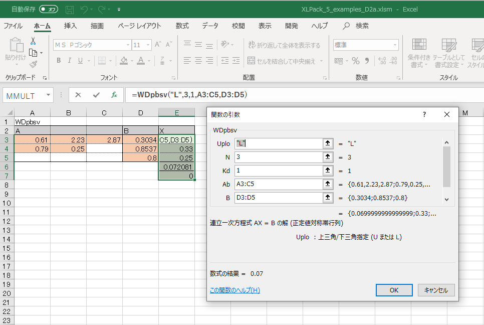Toggle bold formatting B button
Image resolution: width=484 pixels, height=325 pixels.
(58, 61)
